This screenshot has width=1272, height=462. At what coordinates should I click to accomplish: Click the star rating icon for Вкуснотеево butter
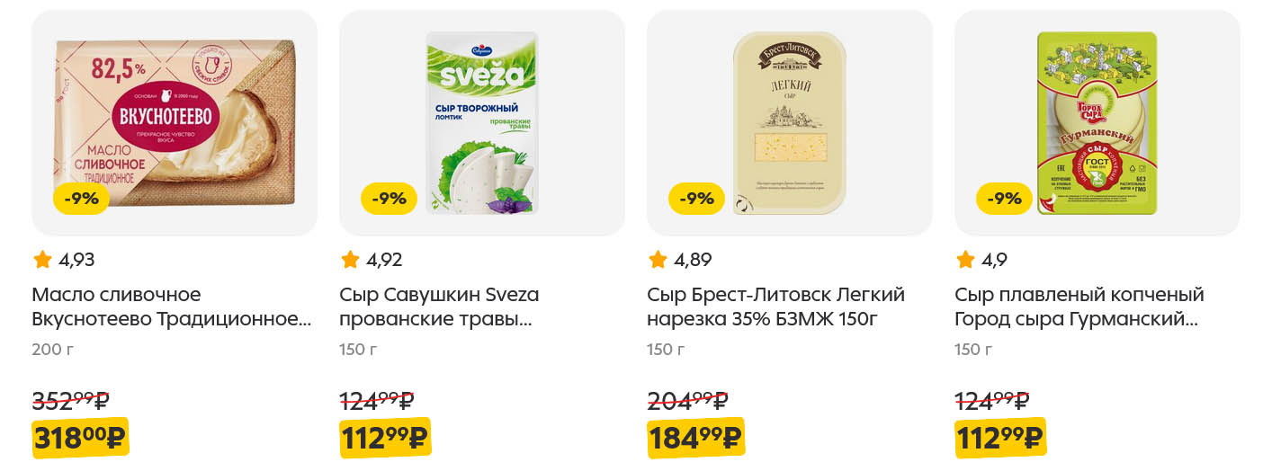point(42,261)
